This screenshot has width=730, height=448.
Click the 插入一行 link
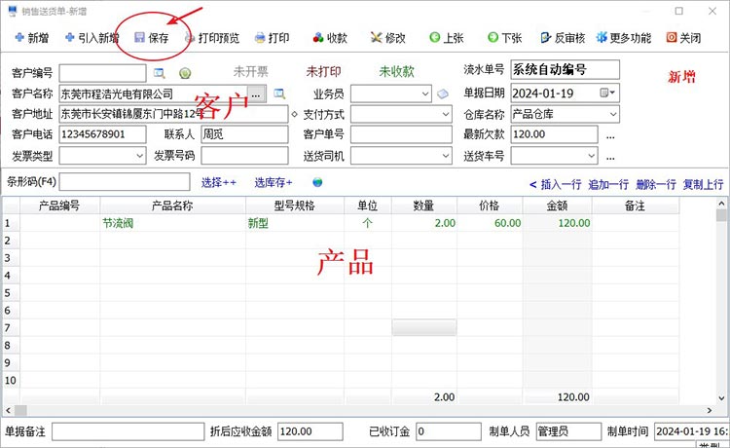[561, 185]
